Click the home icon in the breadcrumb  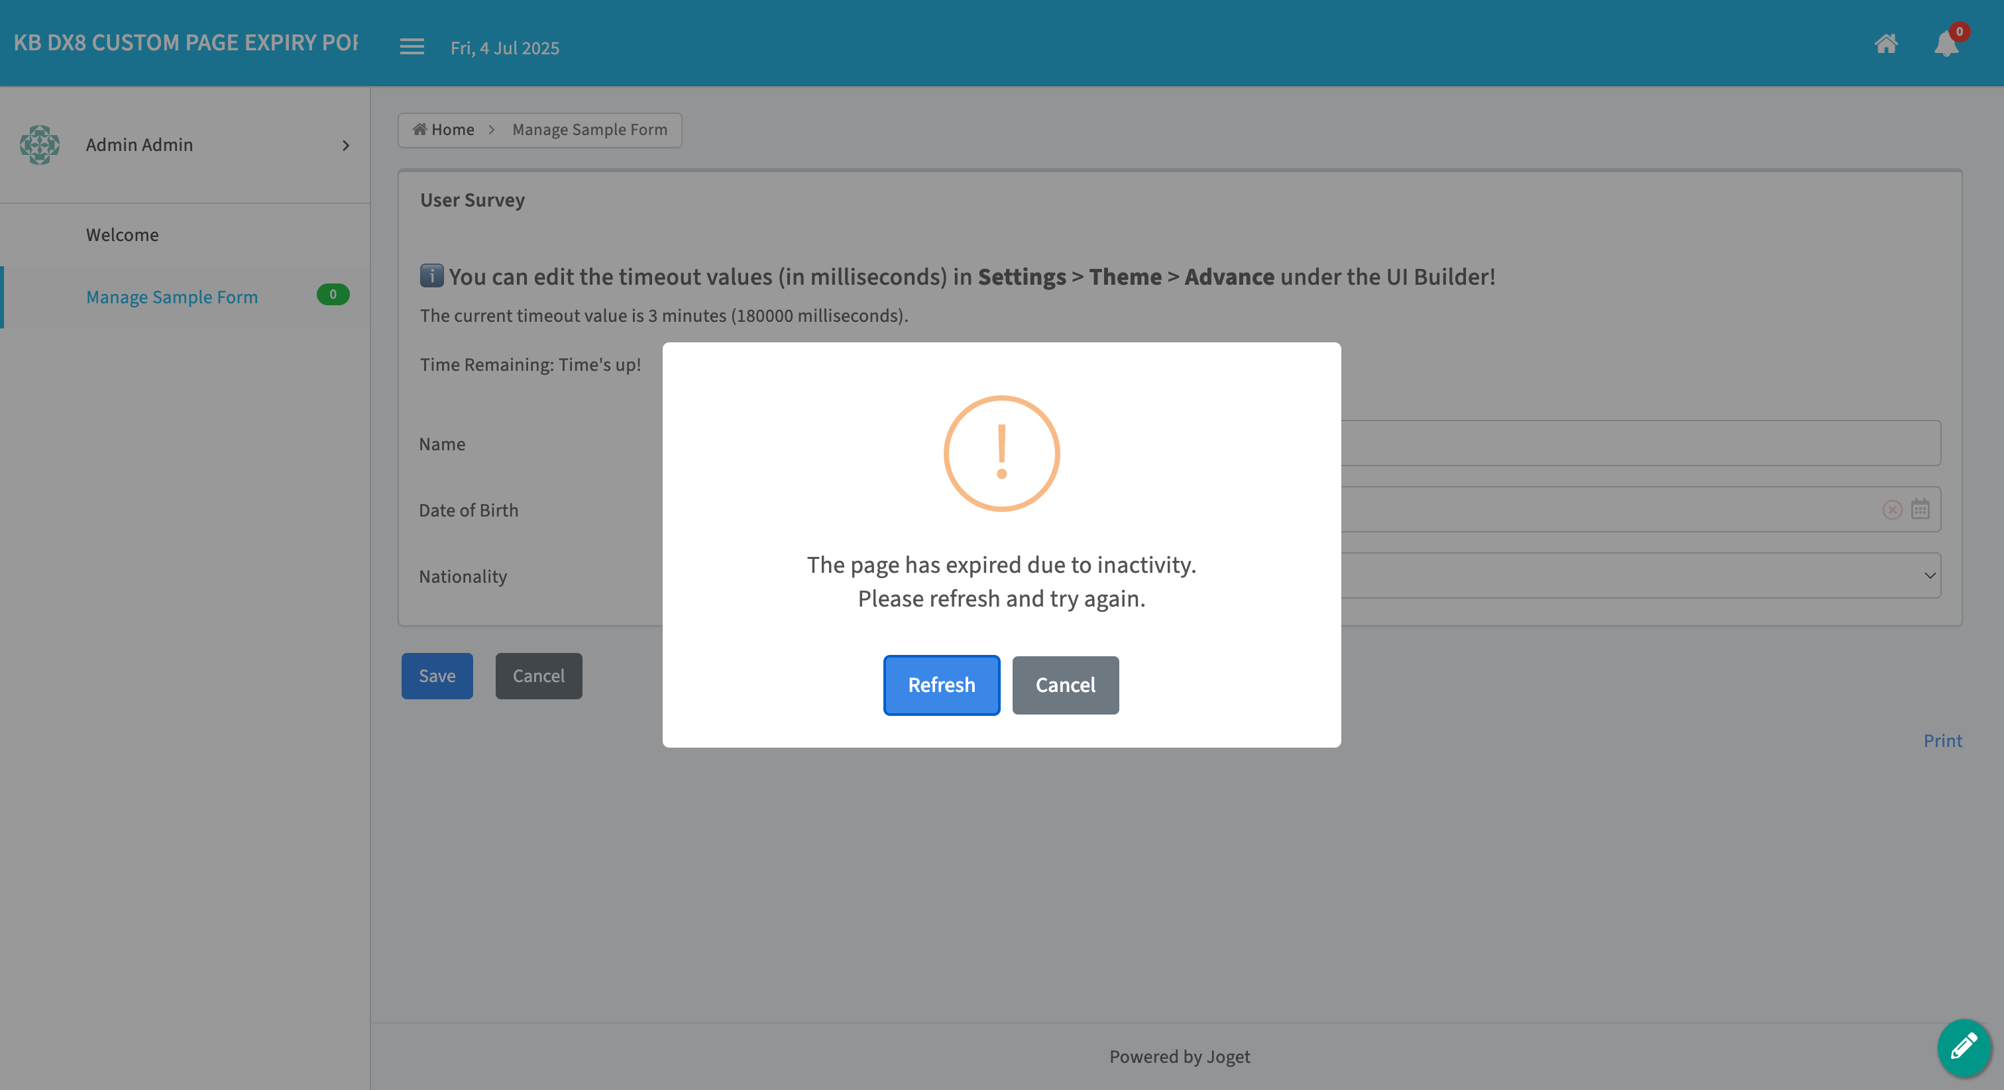pyautogui.click(x=419, y=129)
